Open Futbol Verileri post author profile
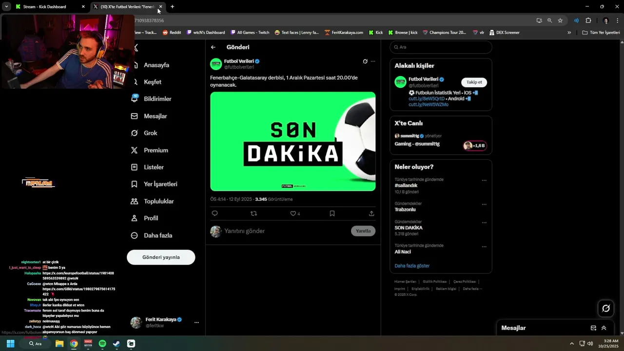Screen dimensions: 624x351 (239, 61)
